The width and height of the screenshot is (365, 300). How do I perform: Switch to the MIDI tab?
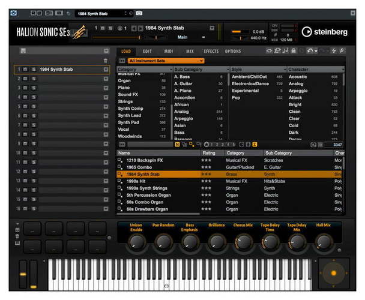click(169, 51)
